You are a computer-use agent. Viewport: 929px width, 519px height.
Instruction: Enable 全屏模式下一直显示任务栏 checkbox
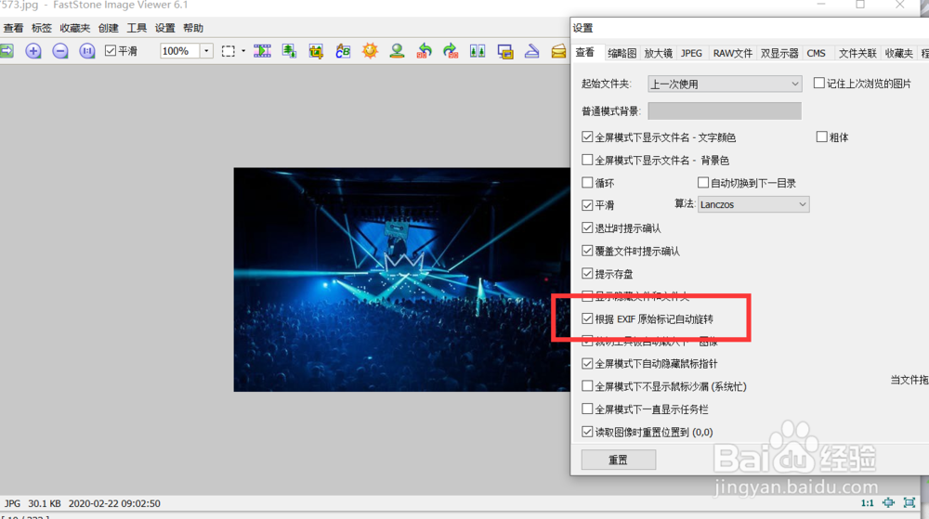pos(587,409)
